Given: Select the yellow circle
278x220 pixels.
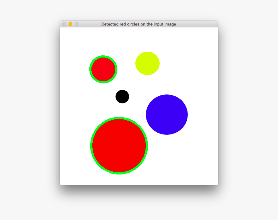Looking at the screenshot, I should [147, 63].
